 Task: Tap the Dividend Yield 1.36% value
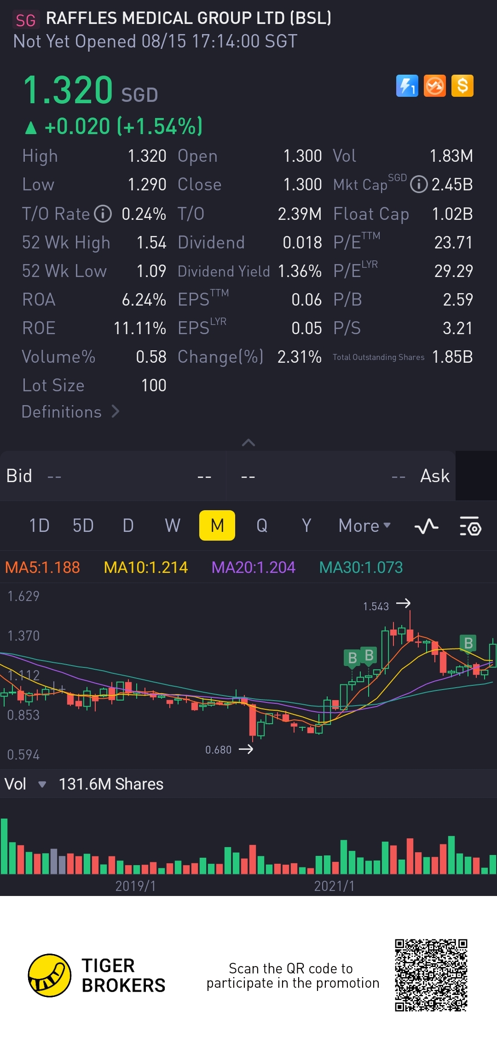300,271
